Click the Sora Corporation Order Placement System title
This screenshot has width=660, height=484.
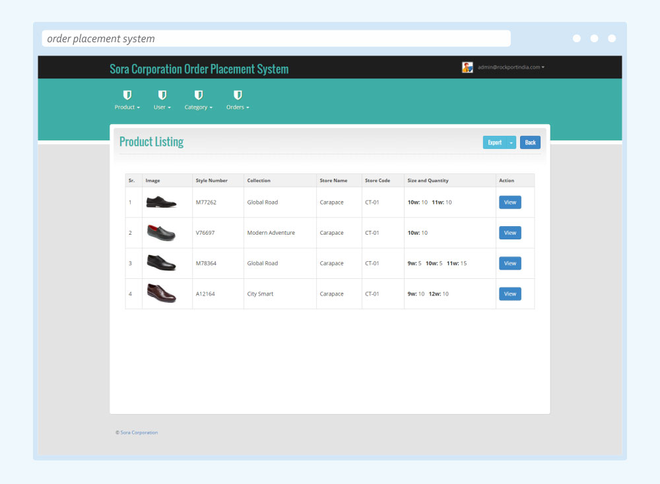tap(199, 69)
